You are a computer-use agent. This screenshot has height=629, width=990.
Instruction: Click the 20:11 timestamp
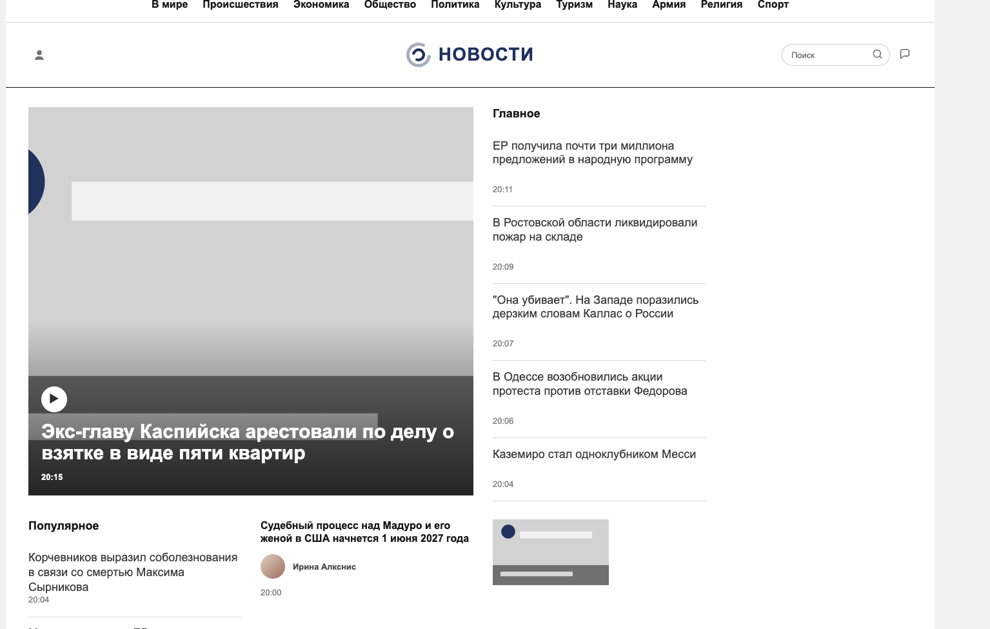502,190
